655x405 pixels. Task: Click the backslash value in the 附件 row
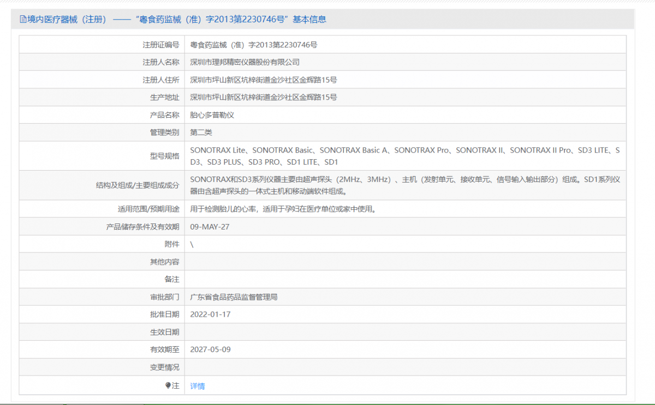tap(192, 244)
